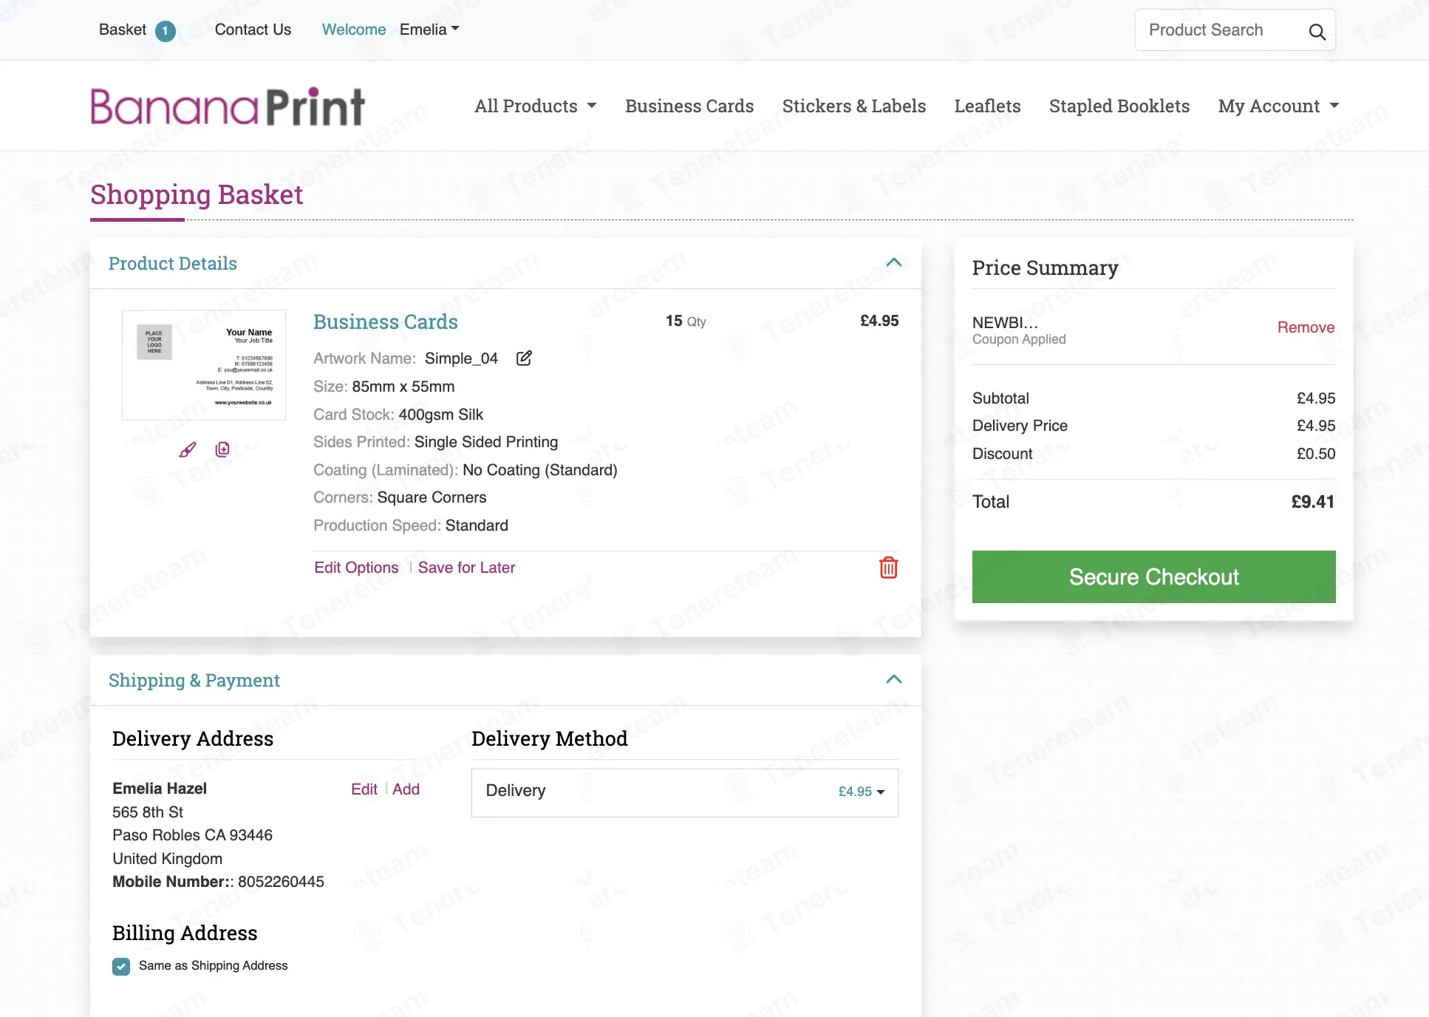Go to Stickers & Labels
The height and width of the screenshot is (1017, 1429).
point(854,106)
